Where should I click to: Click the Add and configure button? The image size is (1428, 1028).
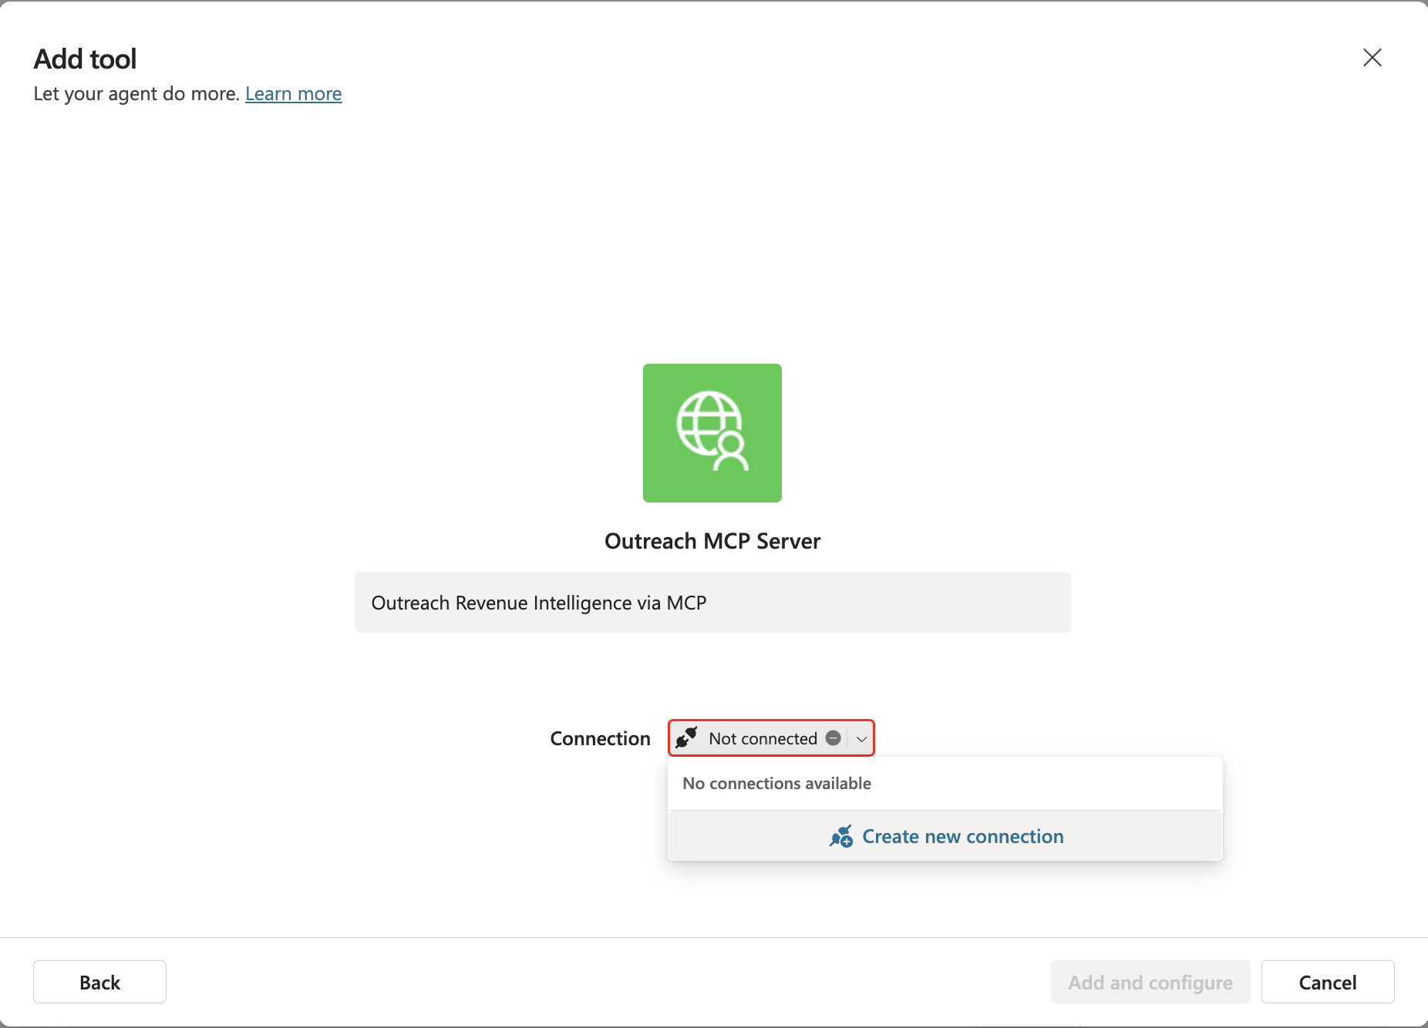pos(1150,983)
